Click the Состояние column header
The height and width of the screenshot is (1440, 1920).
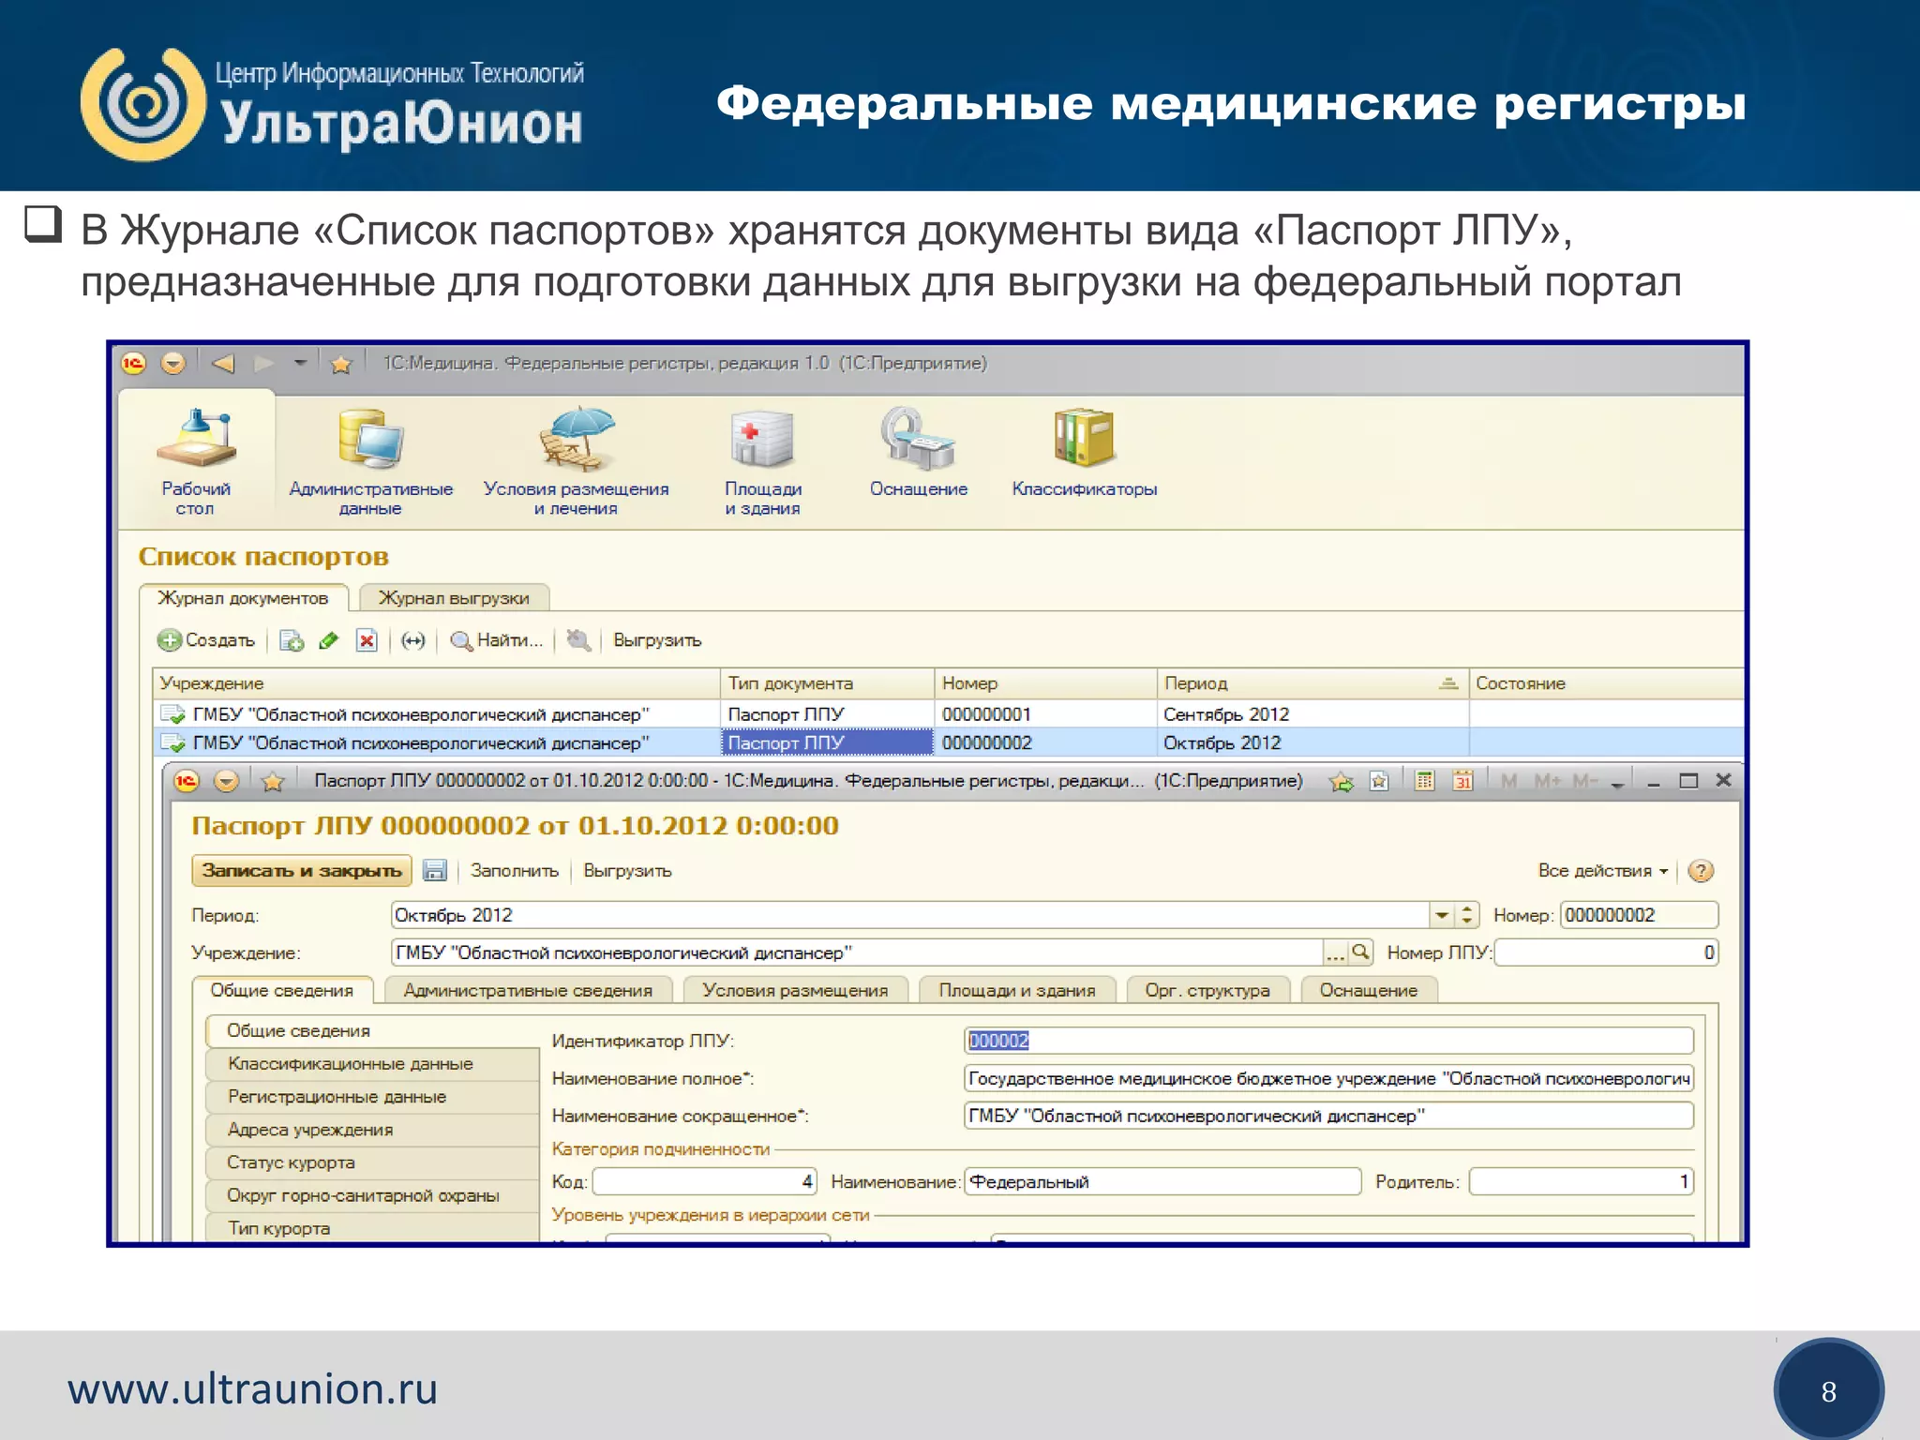[1605, 683]
